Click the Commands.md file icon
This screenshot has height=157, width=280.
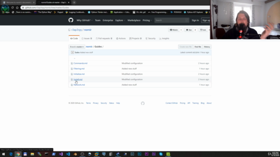(72, 63)
